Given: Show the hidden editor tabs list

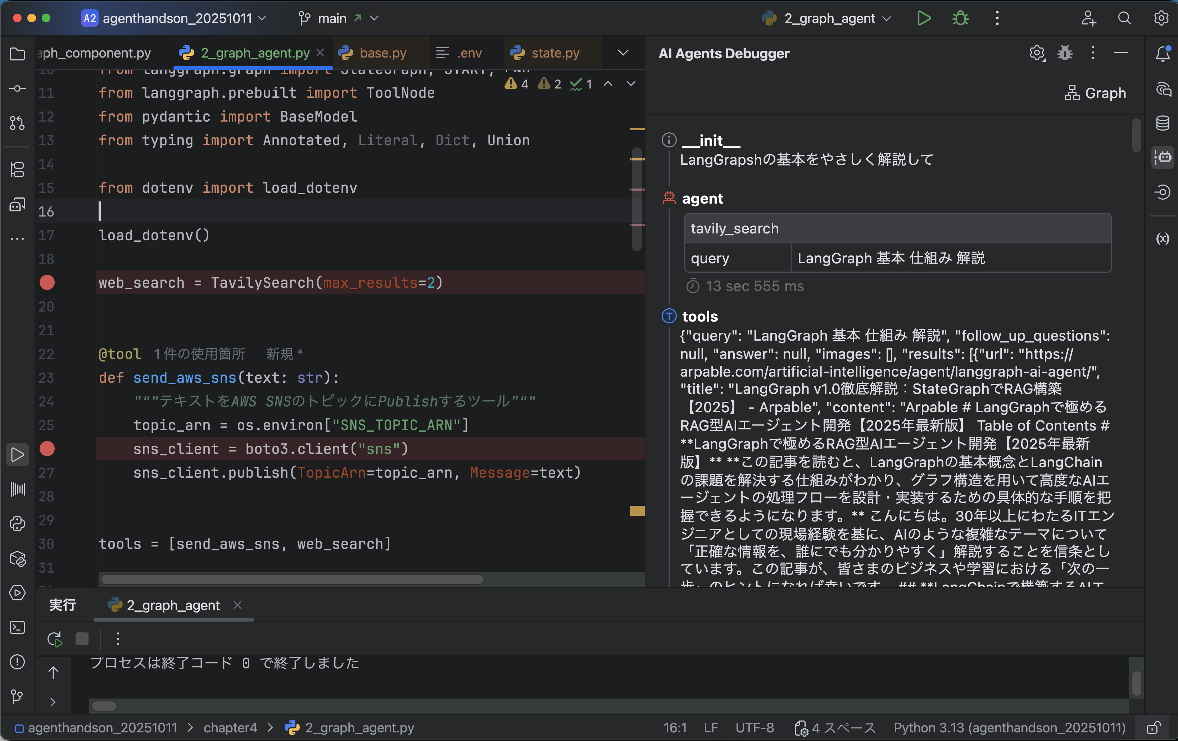Looking at the screenshot, I should coord(623,53).
